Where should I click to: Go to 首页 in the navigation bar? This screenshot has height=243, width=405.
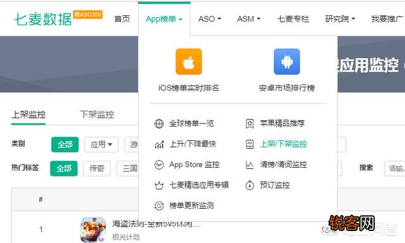(x=122, y=19)
